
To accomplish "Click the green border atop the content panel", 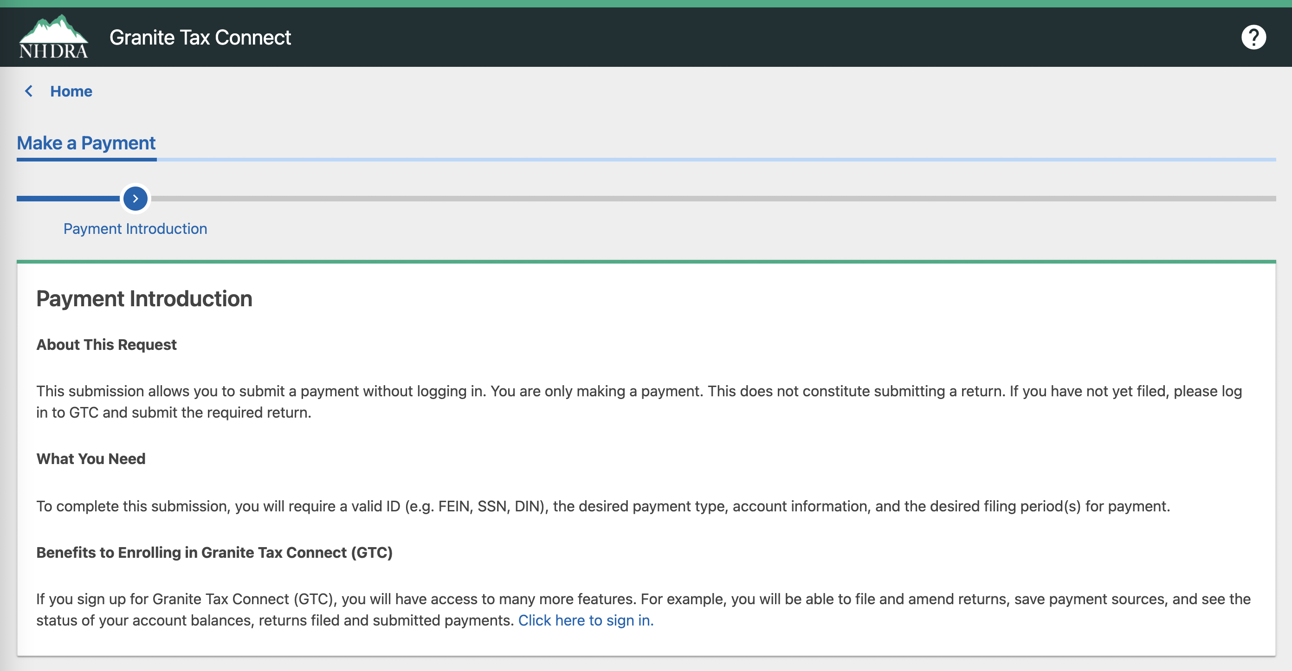I will 646,261.
